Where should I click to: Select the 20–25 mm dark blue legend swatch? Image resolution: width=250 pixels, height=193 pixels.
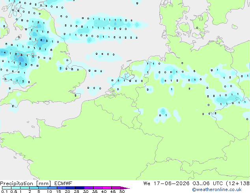[x=71, y=188]
